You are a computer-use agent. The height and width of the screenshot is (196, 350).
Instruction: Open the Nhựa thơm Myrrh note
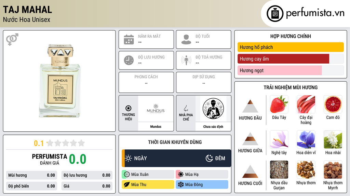click(x=333, y=175)
